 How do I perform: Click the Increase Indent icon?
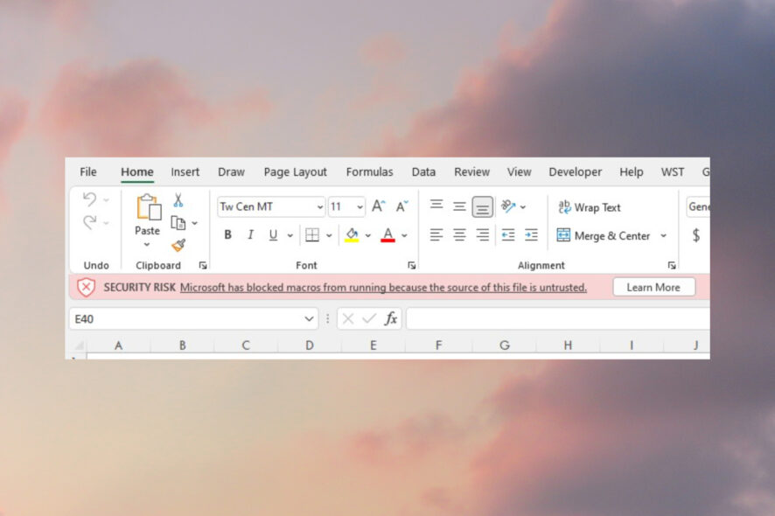531,234
